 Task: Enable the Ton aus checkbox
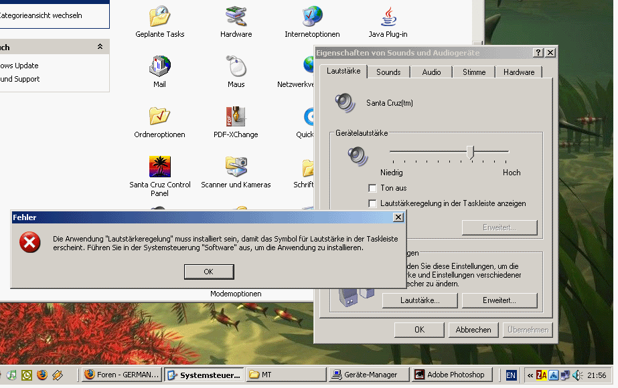click(x=373, y=189)
